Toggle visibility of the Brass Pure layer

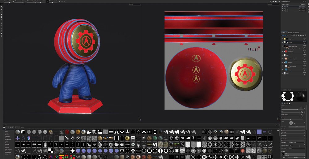coord(282,39)
